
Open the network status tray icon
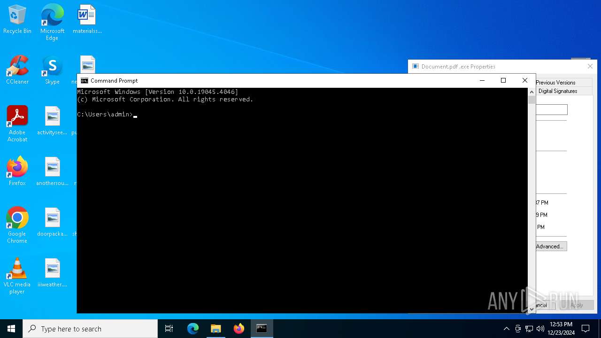pos(529,329)
